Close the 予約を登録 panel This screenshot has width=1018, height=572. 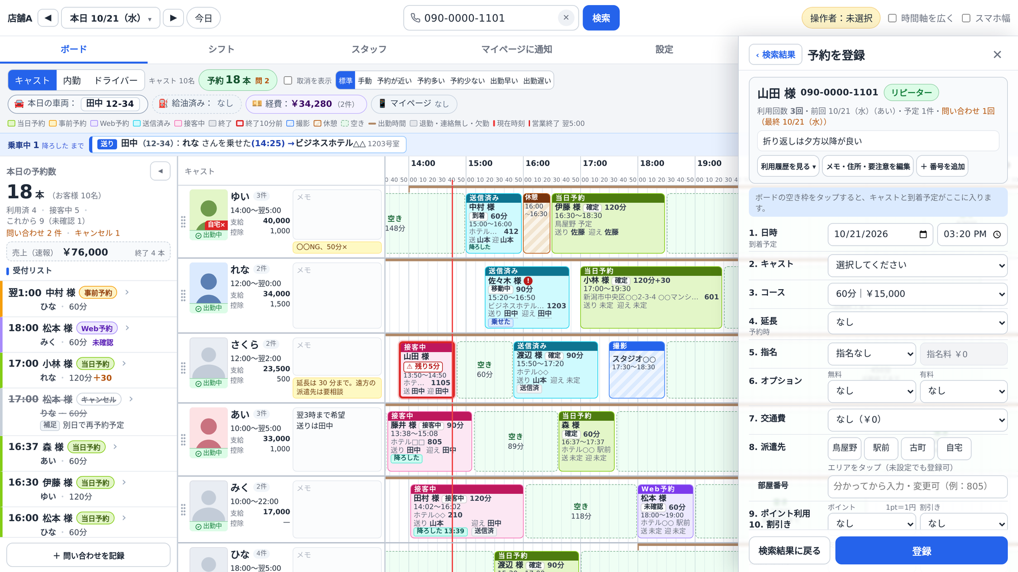(x=997, y=55)
